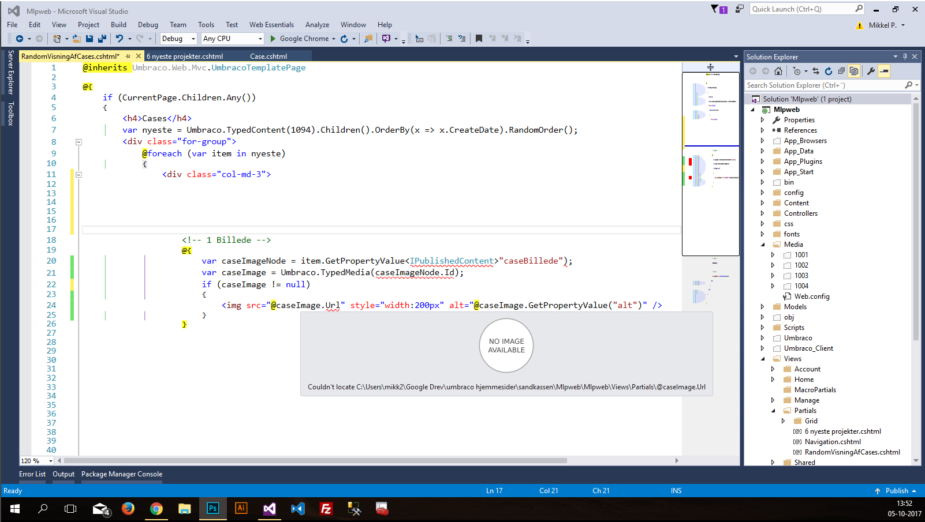Screen dimensions: 925x522
Task: Click Sync with Active Document icon
Action: tap(816, 71)
